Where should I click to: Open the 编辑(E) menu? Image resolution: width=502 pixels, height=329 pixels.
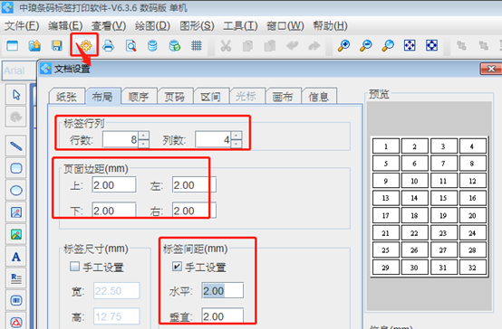pos(65,26)
